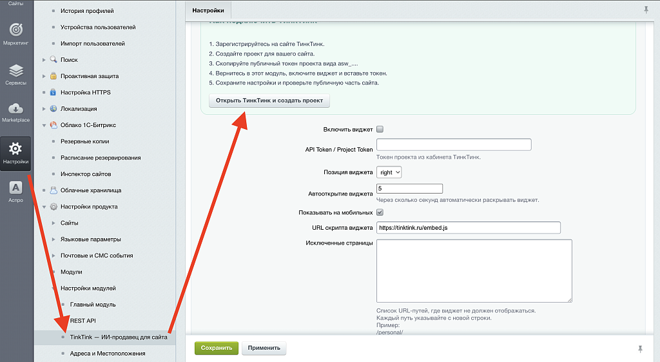The width and height of the screenshot is (660, 362).
Task: Click the Поиск magnifier icon
Action: coord(53,59)
